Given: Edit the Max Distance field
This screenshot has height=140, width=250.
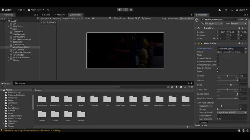Looking at the screenshot, I should [232, 119].
